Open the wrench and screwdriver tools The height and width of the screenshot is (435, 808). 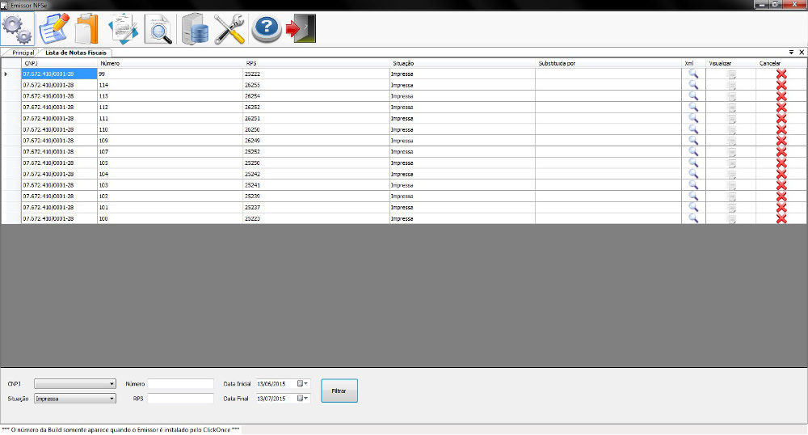point(230,28)
